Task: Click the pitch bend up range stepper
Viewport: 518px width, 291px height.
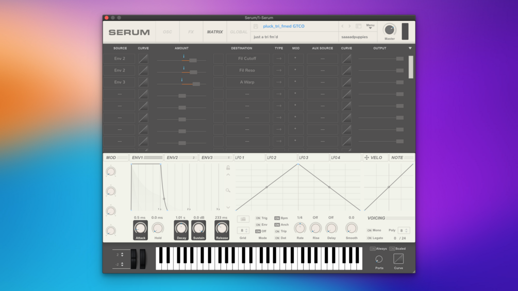Action: [x=122, y=254]
